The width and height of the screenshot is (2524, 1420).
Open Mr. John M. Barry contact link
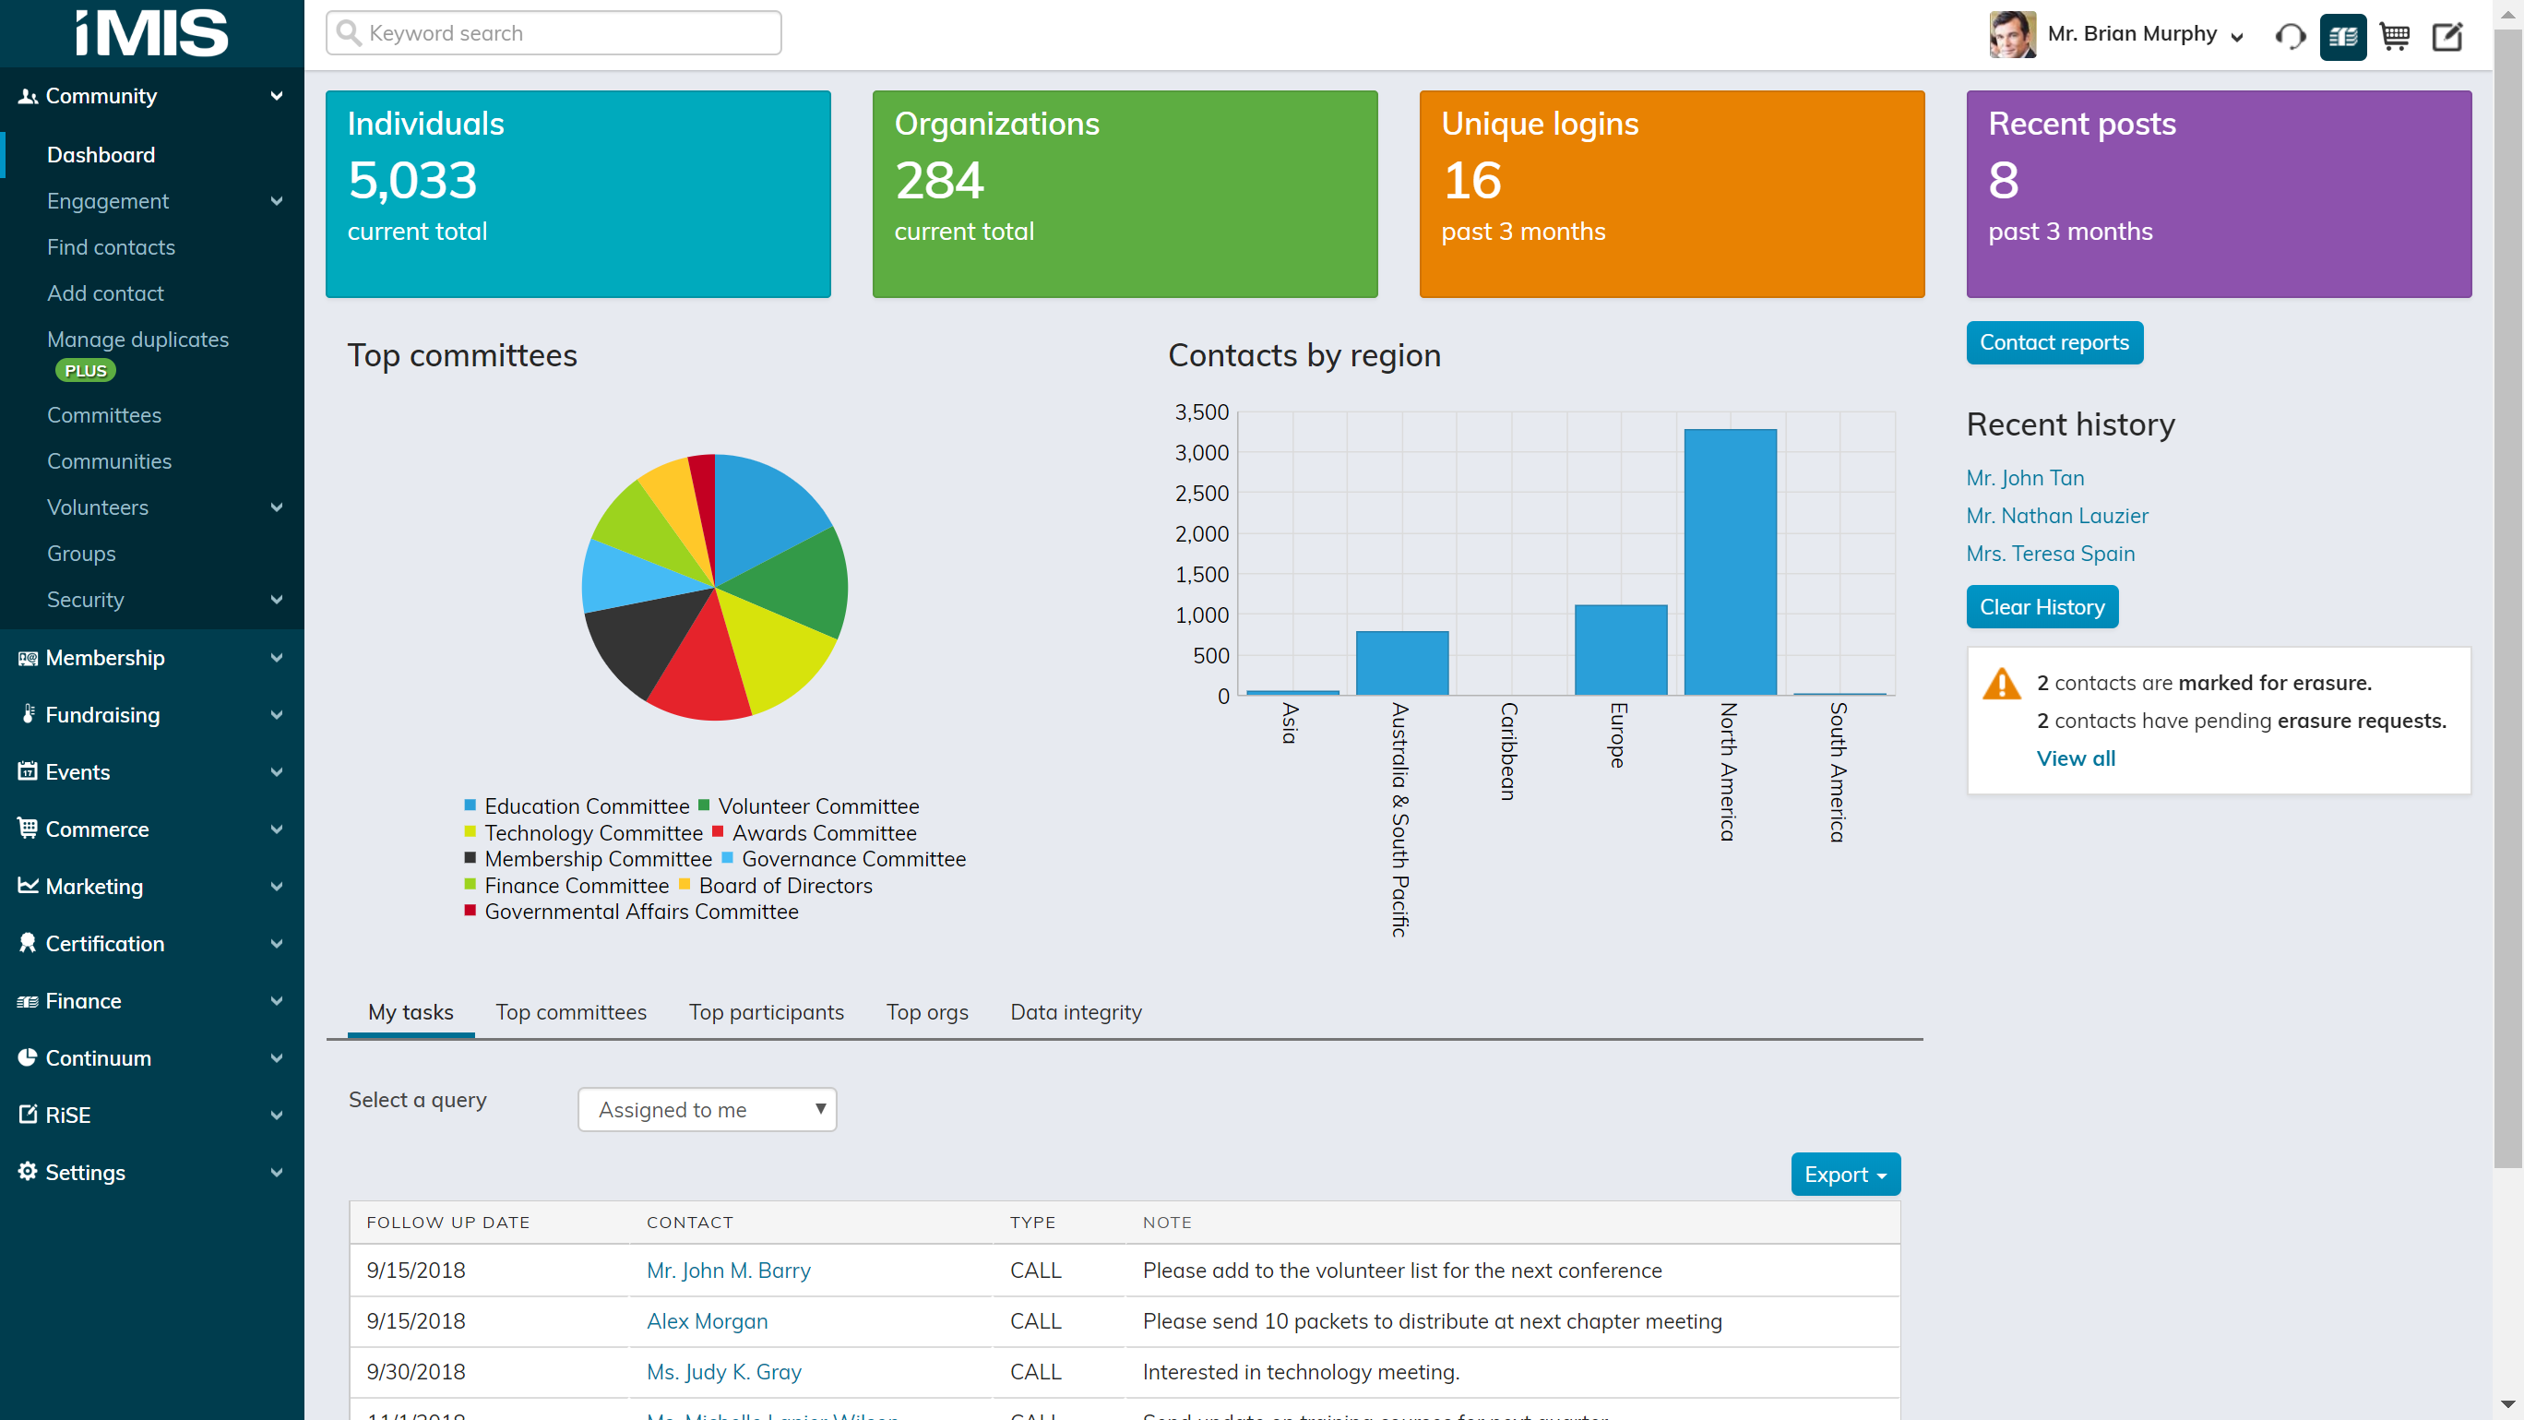point(728,1270)
